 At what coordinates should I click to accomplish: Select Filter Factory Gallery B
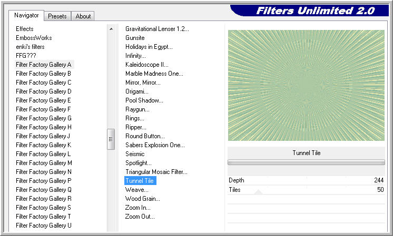(x=43, y=74)
